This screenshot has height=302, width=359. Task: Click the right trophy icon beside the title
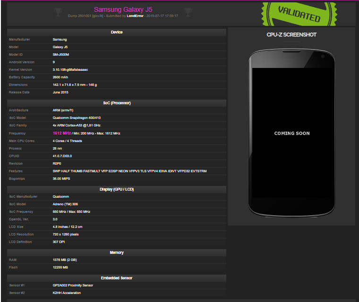tap(188, 12)
